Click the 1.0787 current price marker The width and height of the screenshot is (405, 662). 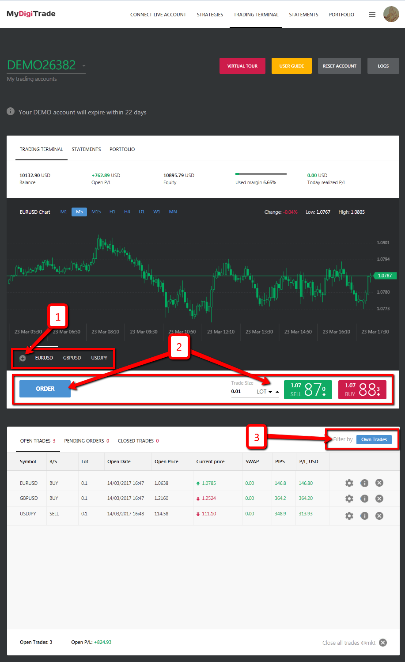click(386, 276)
